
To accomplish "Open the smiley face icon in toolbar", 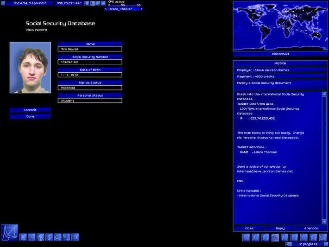I will click(x=75, y=237).
